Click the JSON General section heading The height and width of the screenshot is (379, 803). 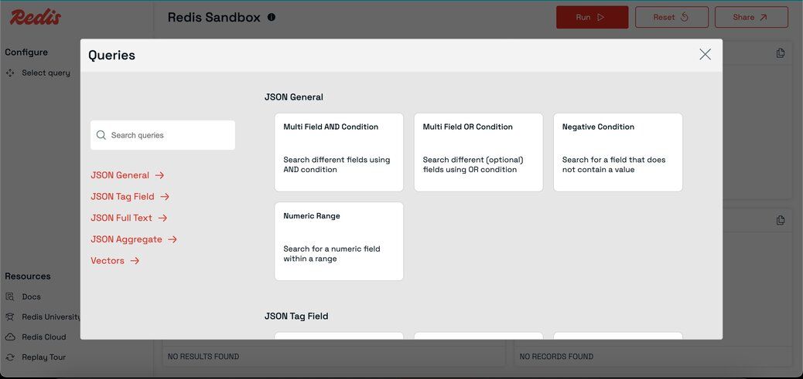[293, 97]
